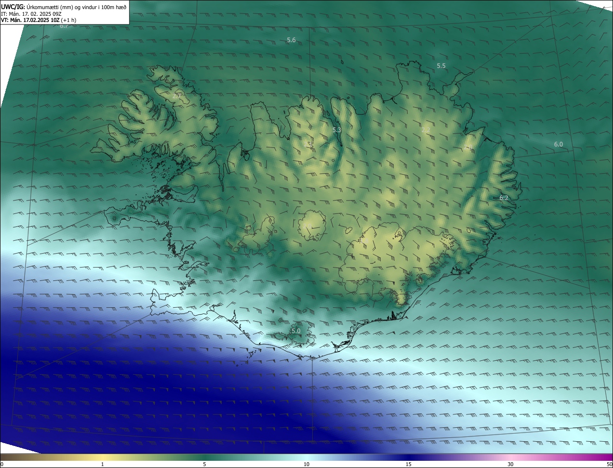
Task: Click the '0' tick on the color scale
Action: (x=2, y=464)
